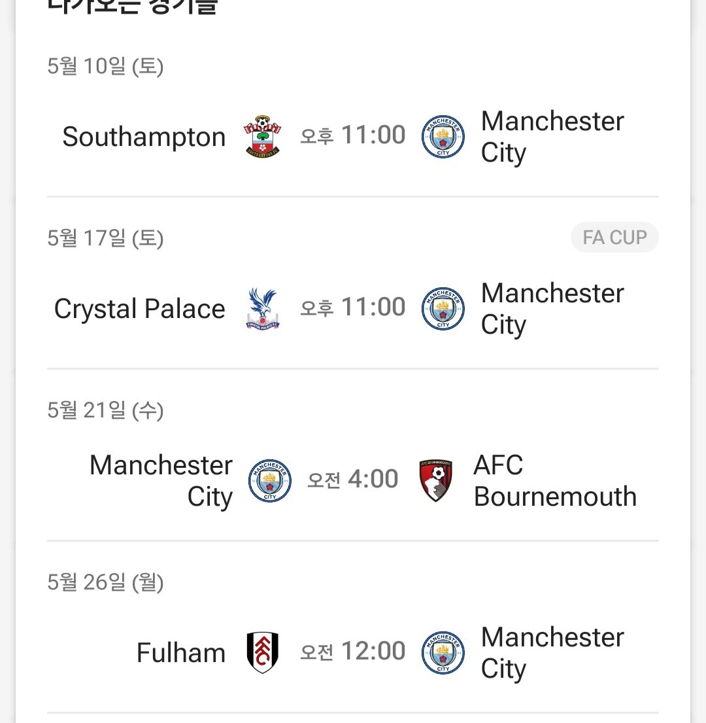Open the Southampton team name
706x723 pixels.
144,137
